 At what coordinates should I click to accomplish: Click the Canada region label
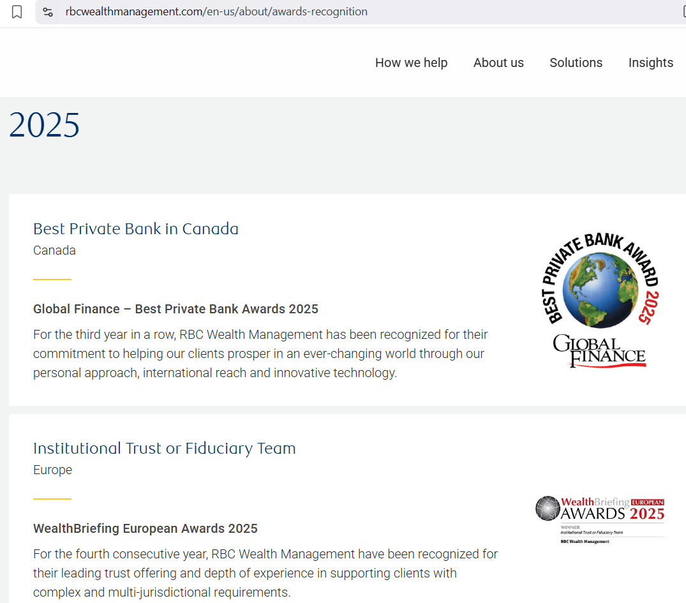[54, 250]
